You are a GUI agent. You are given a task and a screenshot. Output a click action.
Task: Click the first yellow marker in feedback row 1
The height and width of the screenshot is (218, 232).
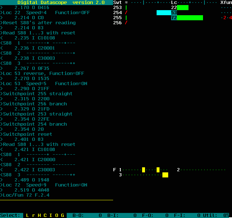(x=144, y=170)
